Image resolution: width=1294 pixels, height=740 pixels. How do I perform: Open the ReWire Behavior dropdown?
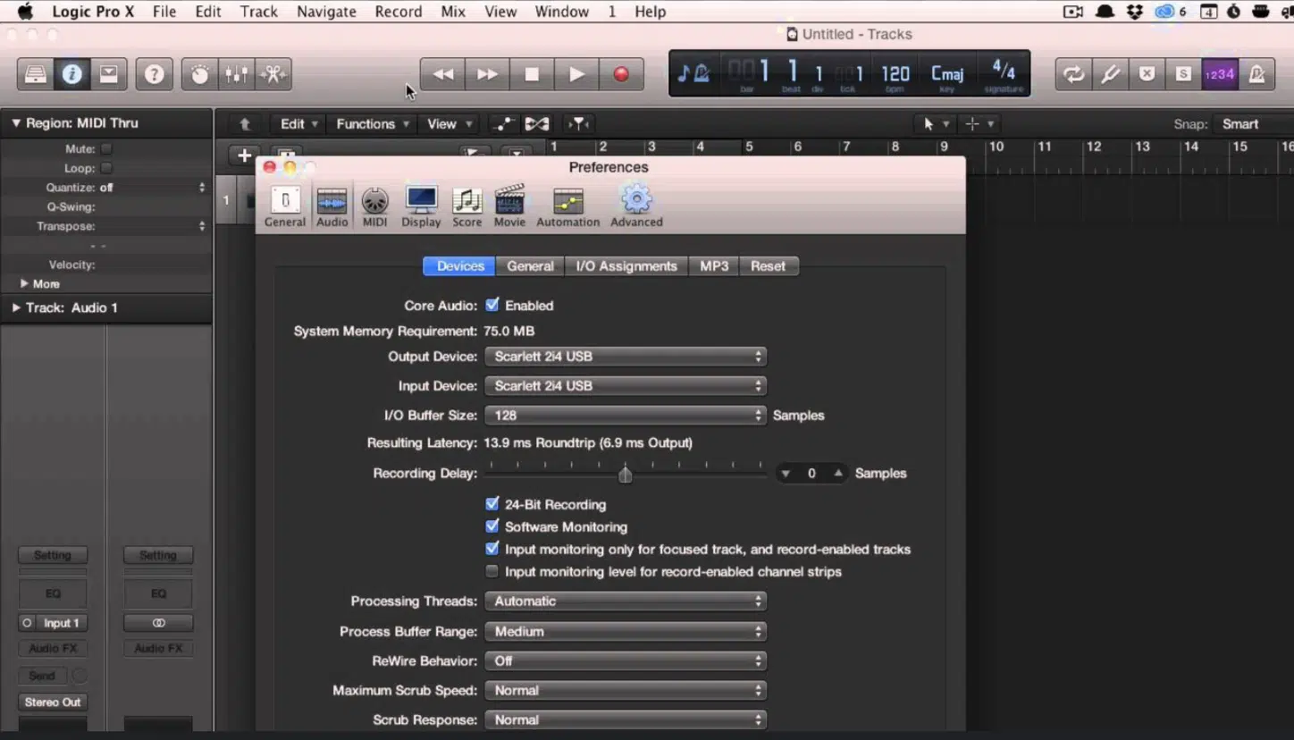(626, 660)
